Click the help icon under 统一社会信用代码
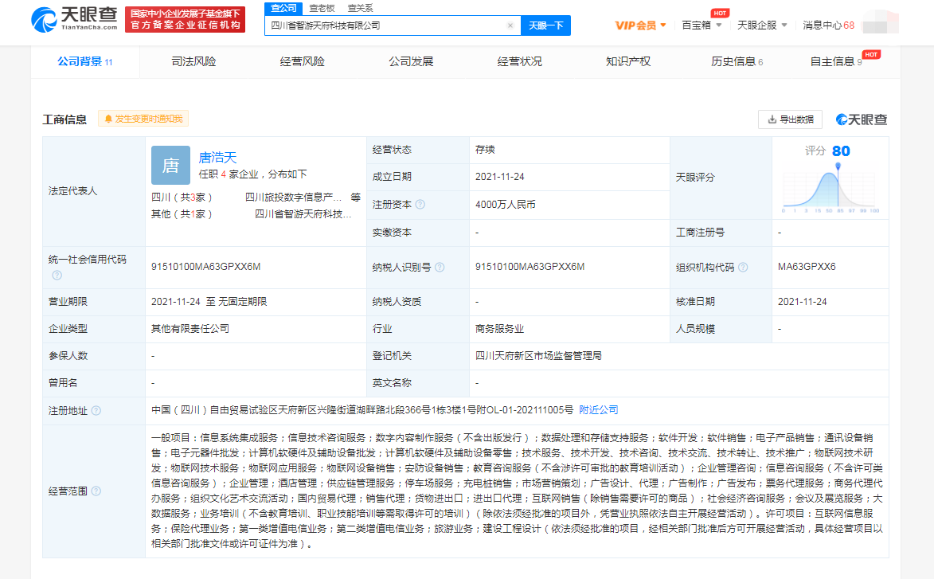Viewport: 934px width, 579px height. click(57, 276)
